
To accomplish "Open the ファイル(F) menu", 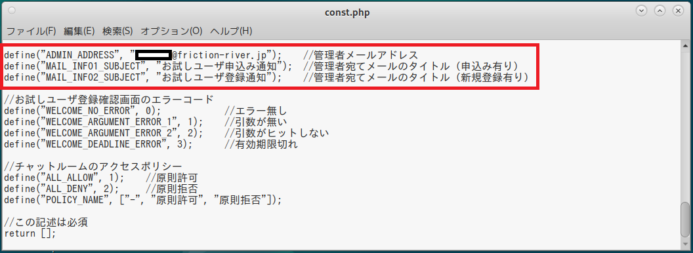I will (x=31, y=31).
